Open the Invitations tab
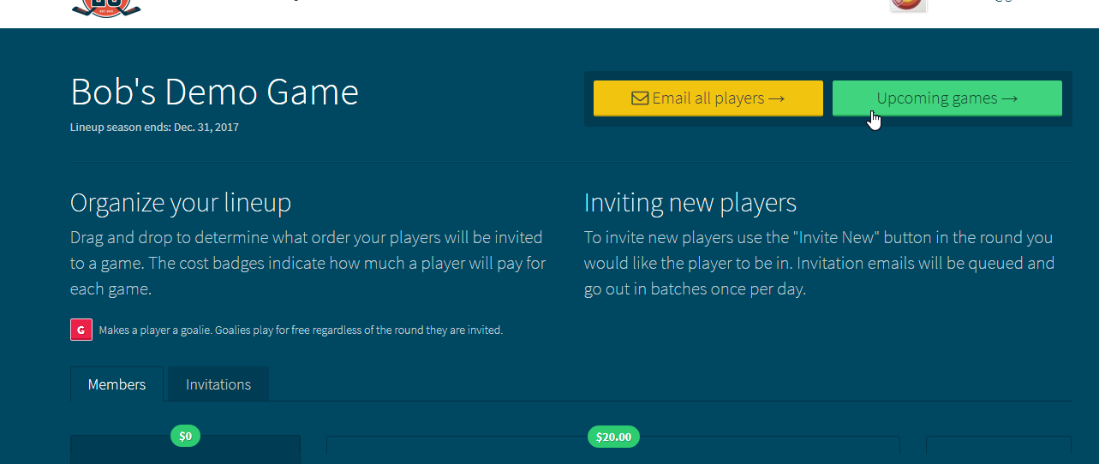 (x=218, y=384)
